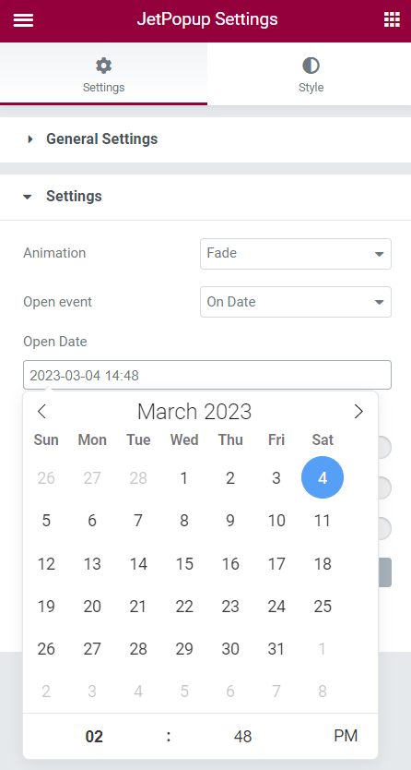Pick March 21 in the calendar
411x770 pixels.
[138, 607]
